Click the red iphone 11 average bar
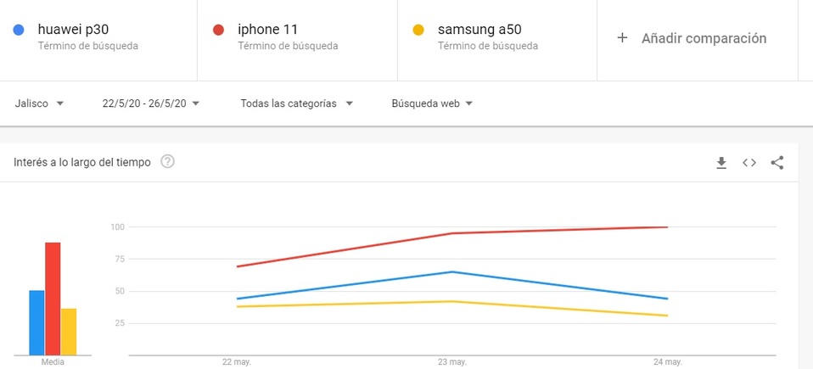Viewport: 813px width, 369px height. (53, 299)
